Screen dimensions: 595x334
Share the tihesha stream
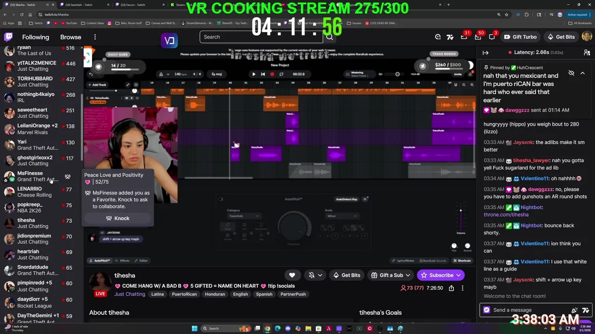(451, 288)
